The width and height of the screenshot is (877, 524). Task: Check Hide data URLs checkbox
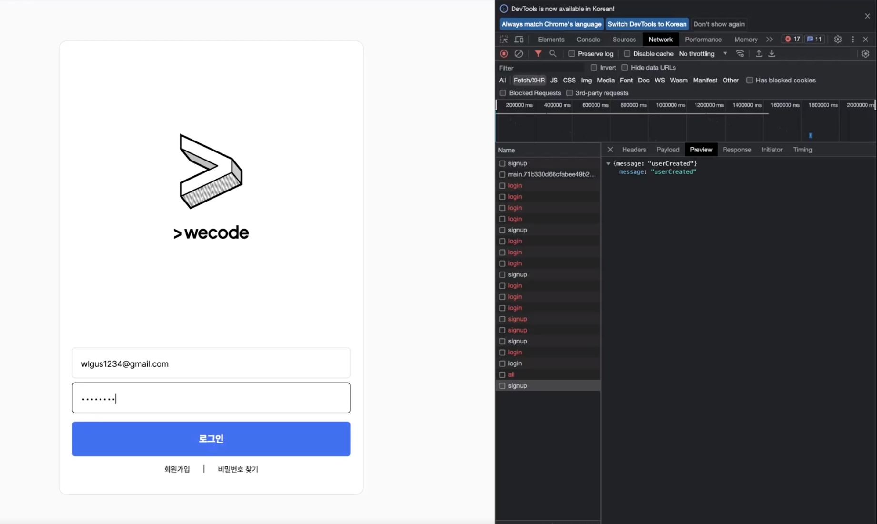pos(625,68)
